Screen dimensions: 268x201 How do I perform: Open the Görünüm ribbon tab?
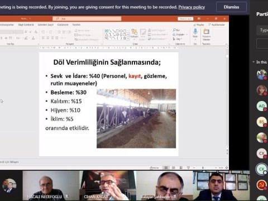(x=63, y=25)
